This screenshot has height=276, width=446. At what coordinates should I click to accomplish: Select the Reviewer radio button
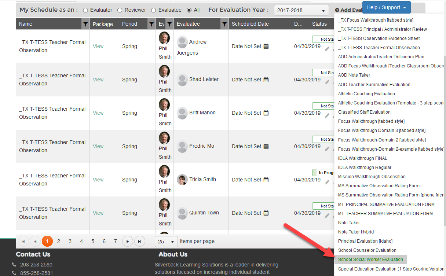point(120,10)
